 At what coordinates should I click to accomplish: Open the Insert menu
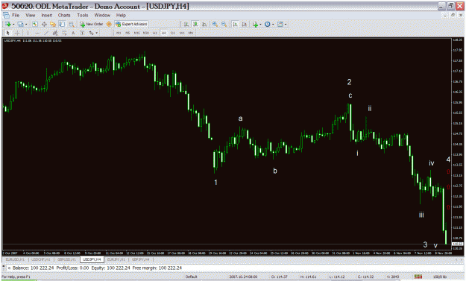pos(46,15)
